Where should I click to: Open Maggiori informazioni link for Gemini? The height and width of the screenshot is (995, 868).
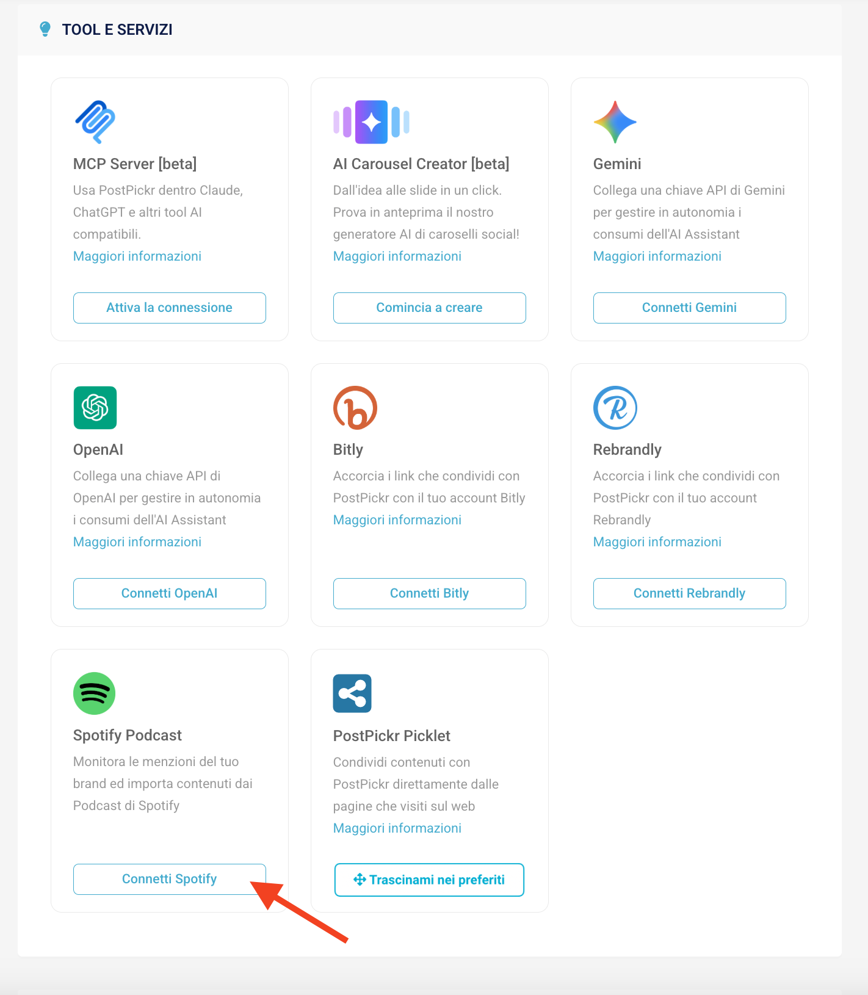point(657,256)
